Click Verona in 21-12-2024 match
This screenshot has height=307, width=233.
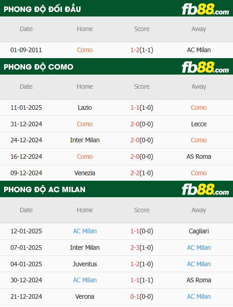pos(85,296)
